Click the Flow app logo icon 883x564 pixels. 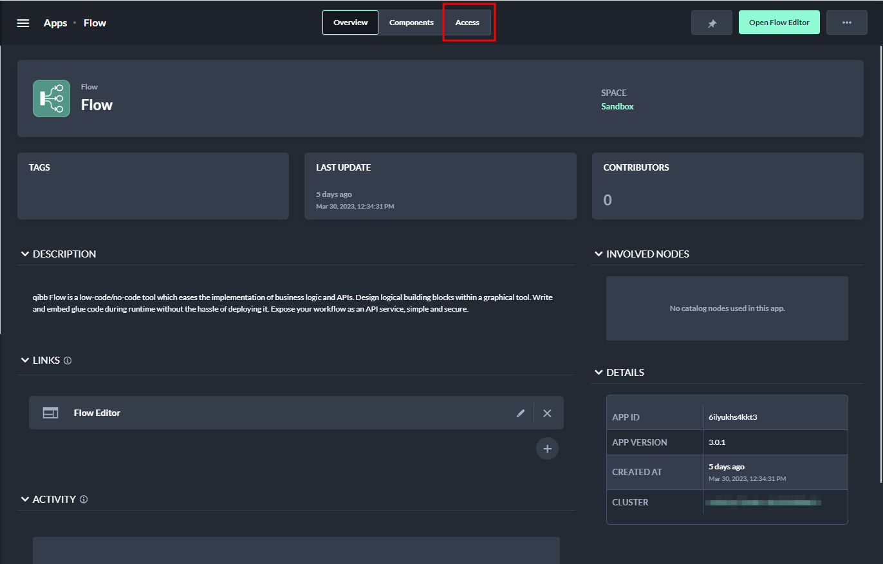(51, 99)
